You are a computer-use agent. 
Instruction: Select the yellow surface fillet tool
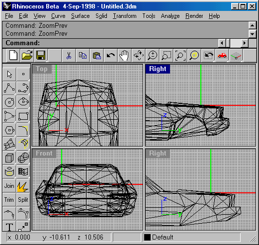point(23,144)
